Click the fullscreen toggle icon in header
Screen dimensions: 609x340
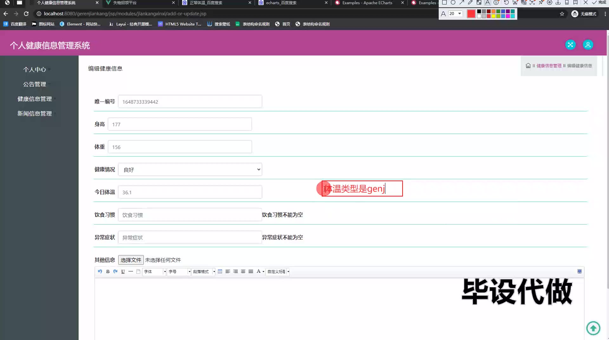click(x=570, y=45)
